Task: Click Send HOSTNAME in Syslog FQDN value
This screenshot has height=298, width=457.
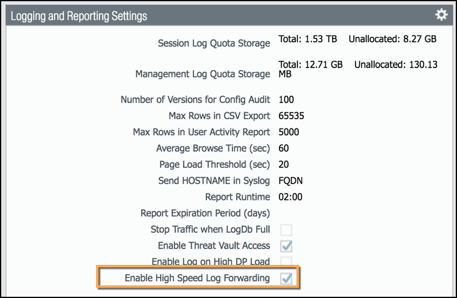Action: (x=290, y=180)
